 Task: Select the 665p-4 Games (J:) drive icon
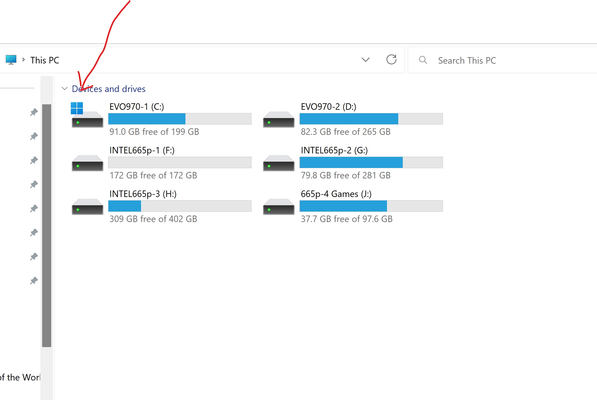pos(279,207)
